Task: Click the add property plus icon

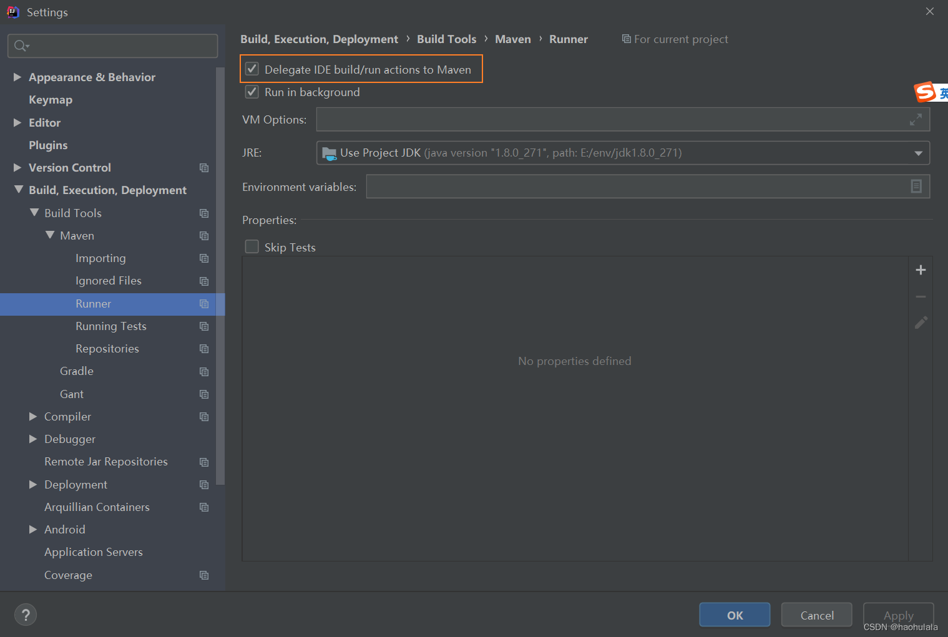Action: [921, 270]
